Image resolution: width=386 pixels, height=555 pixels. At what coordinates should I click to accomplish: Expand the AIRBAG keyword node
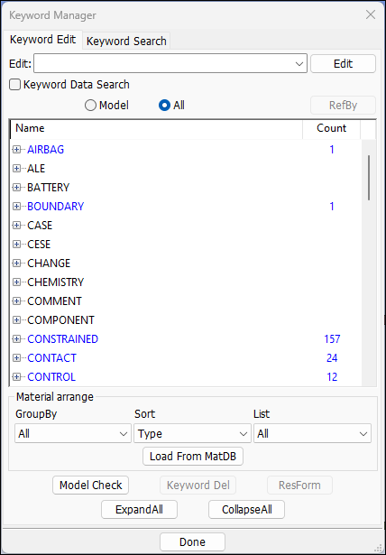pos(16,150)
